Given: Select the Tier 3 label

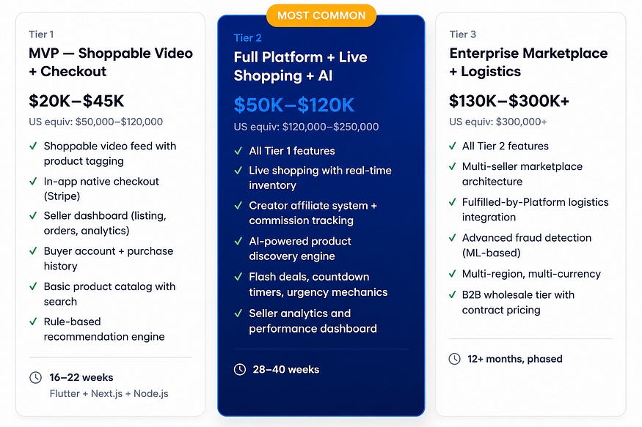Looking at the screenshot, I should coord(463,34).
